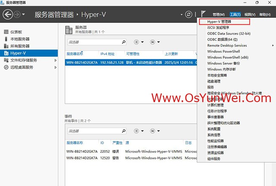Open 系统配置 menu entry

click(214, 129)
